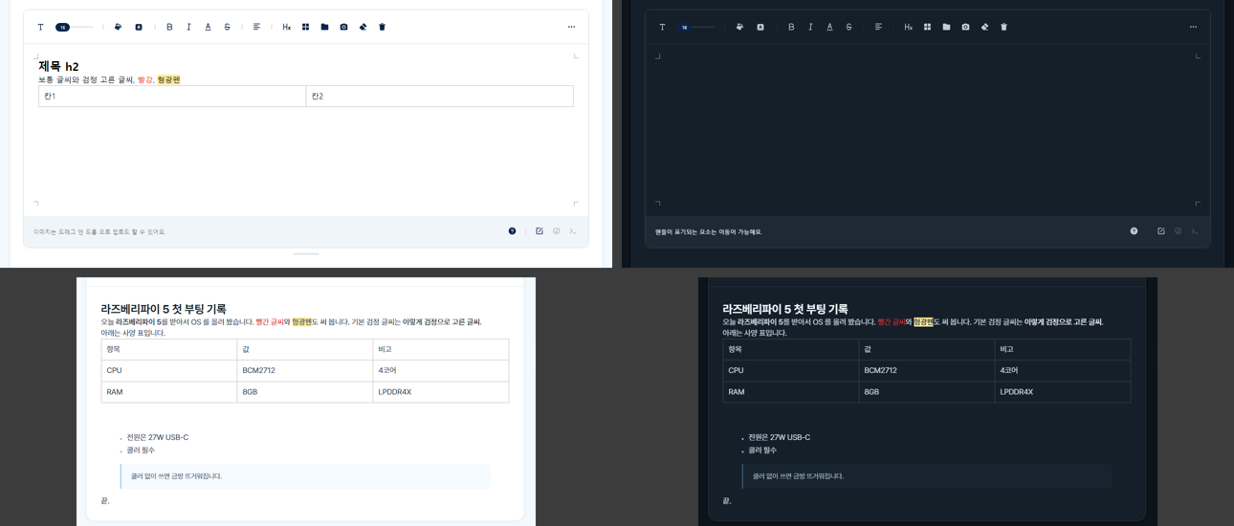Toggle strikethrough in the dark editor toolbar
Viewport: 1234px width, 526px height.
848,27
